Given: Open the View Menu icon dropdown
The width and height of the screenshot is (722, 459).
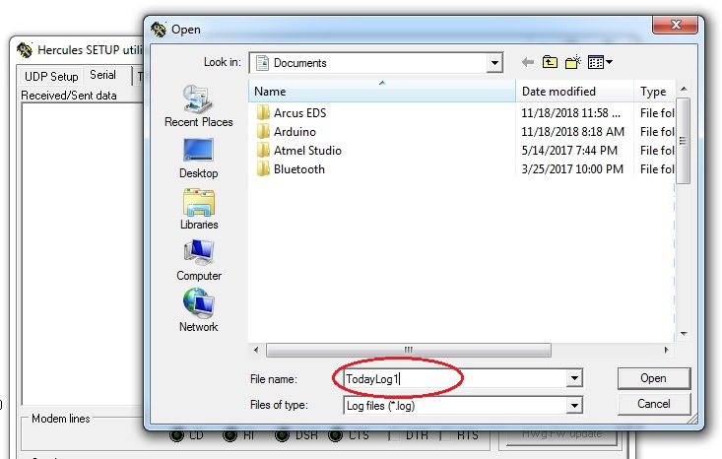Looking at the screenshot, I should pyautogui.click(x=600, y=62).
